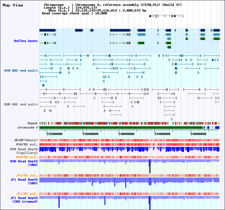Image resolution: width=225 pixels, height=210 pixels.
Task: Click the chromosome 9 track label
Action: [x=28, y=127]
